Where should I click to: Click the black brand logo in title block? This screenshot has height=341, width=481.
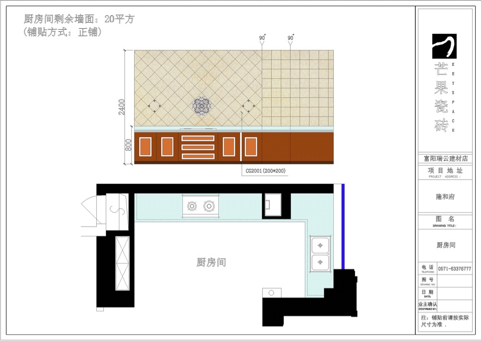click(444, 47)
